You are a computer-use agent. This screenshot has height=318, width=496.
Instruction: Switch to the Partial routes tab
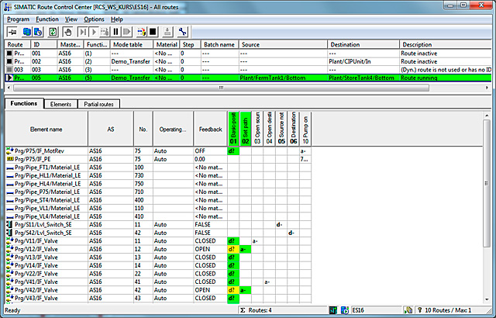click(x=98, y=103)
